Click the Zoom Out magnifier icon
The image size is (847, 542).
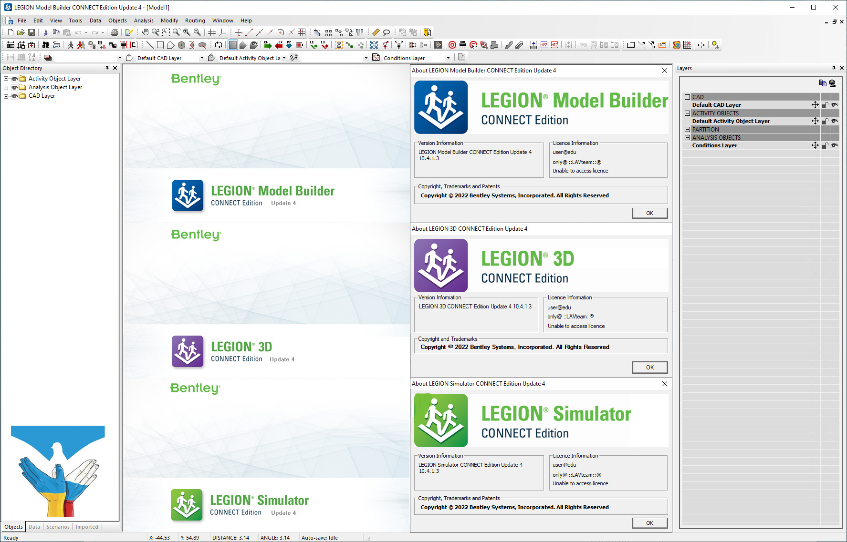point(197,32)
